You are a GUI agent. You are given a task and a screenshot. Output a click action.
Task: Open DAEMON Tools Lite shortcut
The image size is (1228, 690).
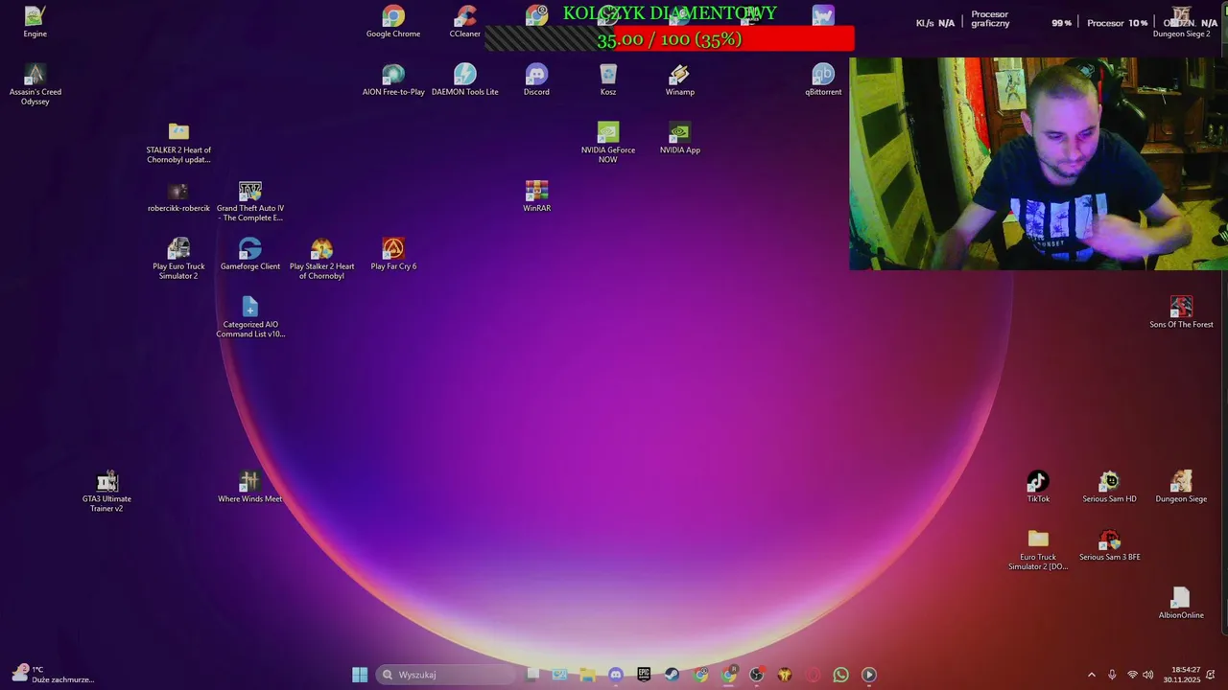[x=465, y=80]
